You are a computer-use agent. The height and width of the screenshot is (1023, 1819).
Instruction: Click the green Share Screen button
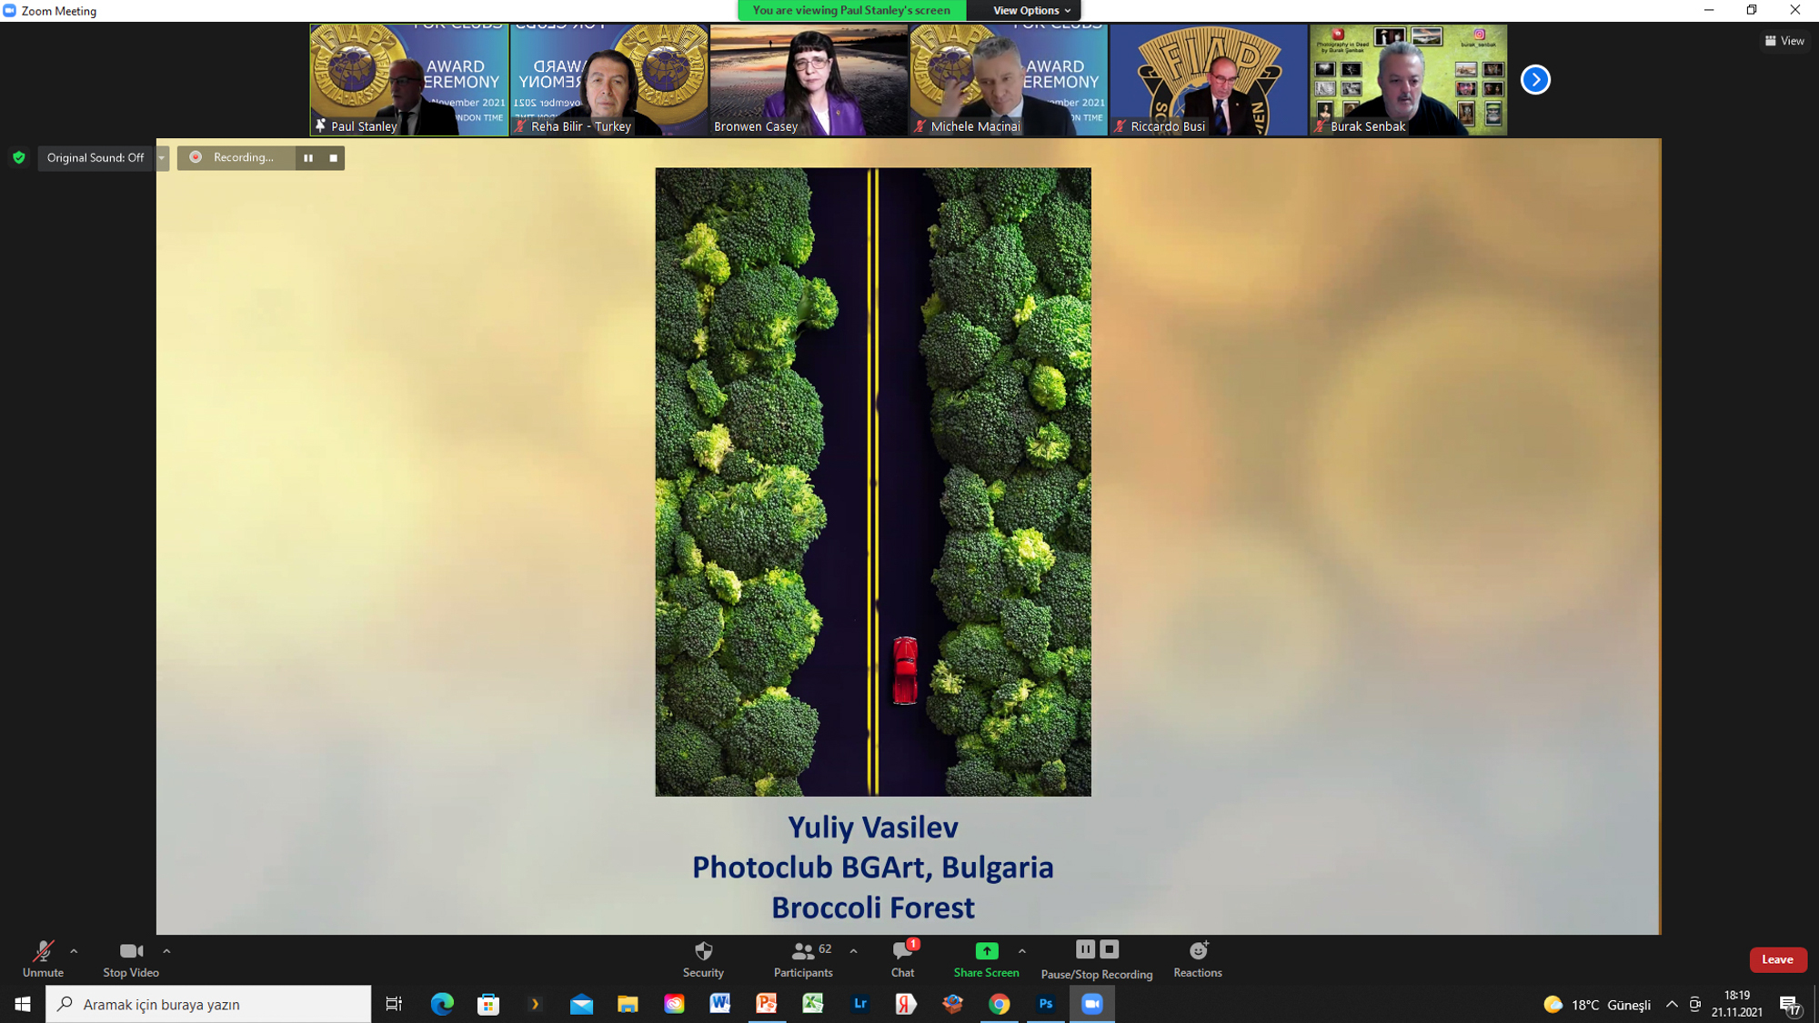986,958
